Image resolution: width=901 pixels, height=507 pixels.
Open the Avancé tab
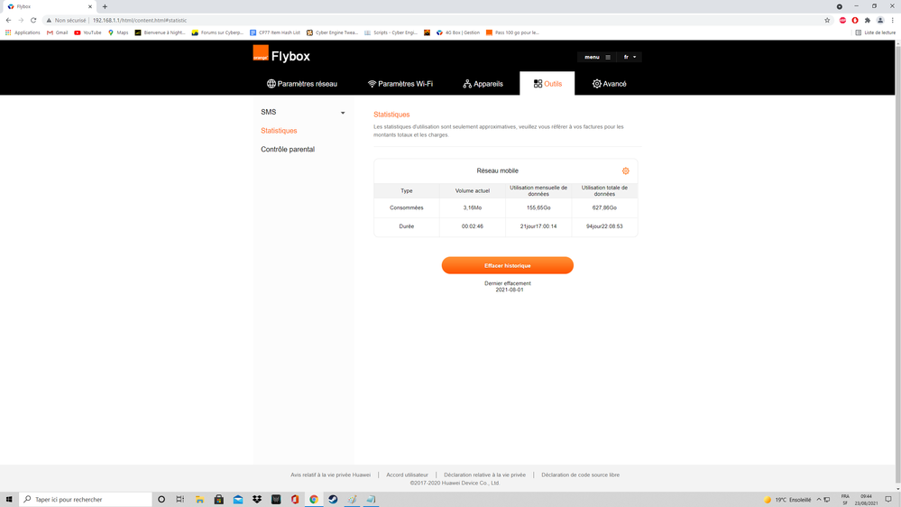[x=609, y=84]
